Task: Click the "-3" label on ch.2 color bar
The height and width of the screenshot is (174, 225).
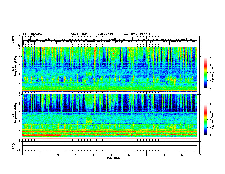Action: tap(210, 104)
